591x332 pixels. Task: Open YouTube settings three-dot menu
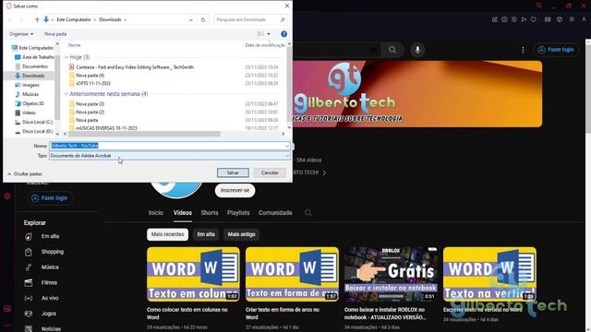pyautogui.click(x=523, y=50)
